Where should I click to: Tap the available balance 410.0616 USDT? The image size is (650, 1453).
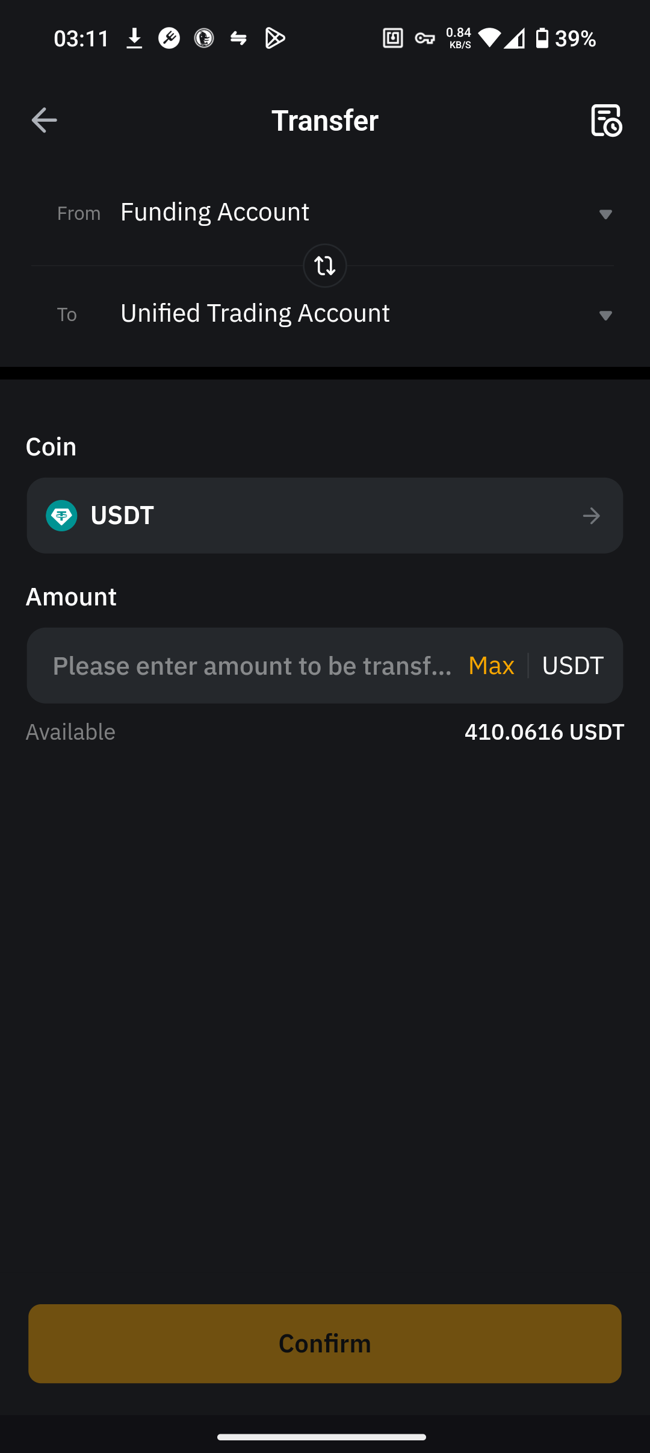(544, 732)
